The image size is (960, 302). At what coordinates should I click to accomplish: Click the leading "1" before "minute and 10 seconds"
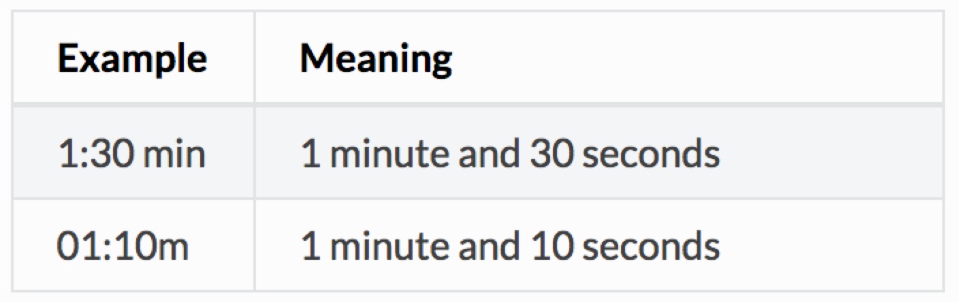[309, 246]
